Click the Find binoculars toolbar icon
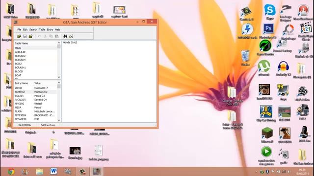314x176 pixels. [65, 36]
